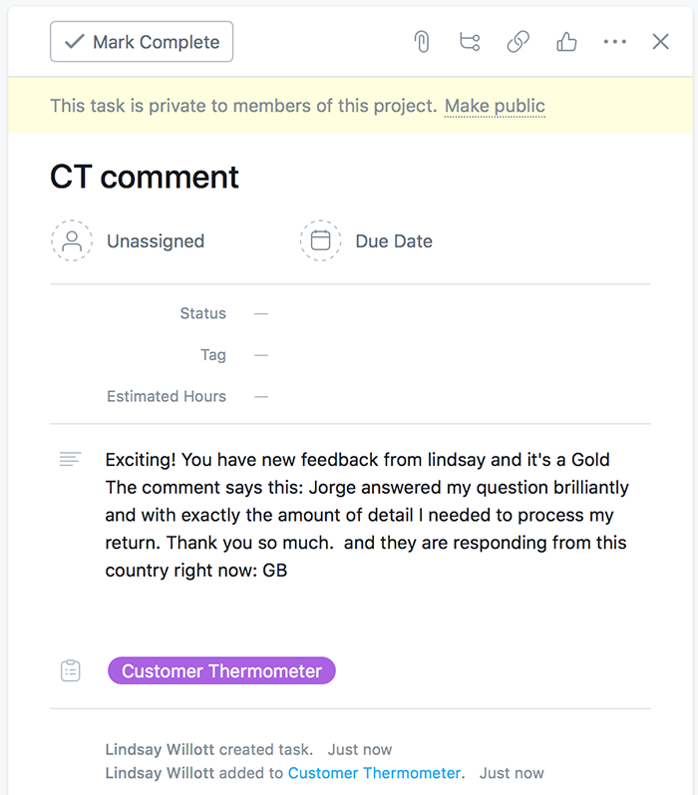Viewport: 698px width, 795px height.
Task: Click the subtask icon in toolbar
Action: [x=470, y=42]
